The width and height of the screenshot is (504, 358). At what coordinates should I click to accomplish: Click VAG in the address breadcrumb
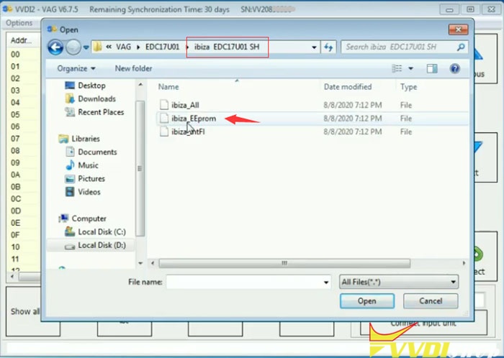[123, 47]
